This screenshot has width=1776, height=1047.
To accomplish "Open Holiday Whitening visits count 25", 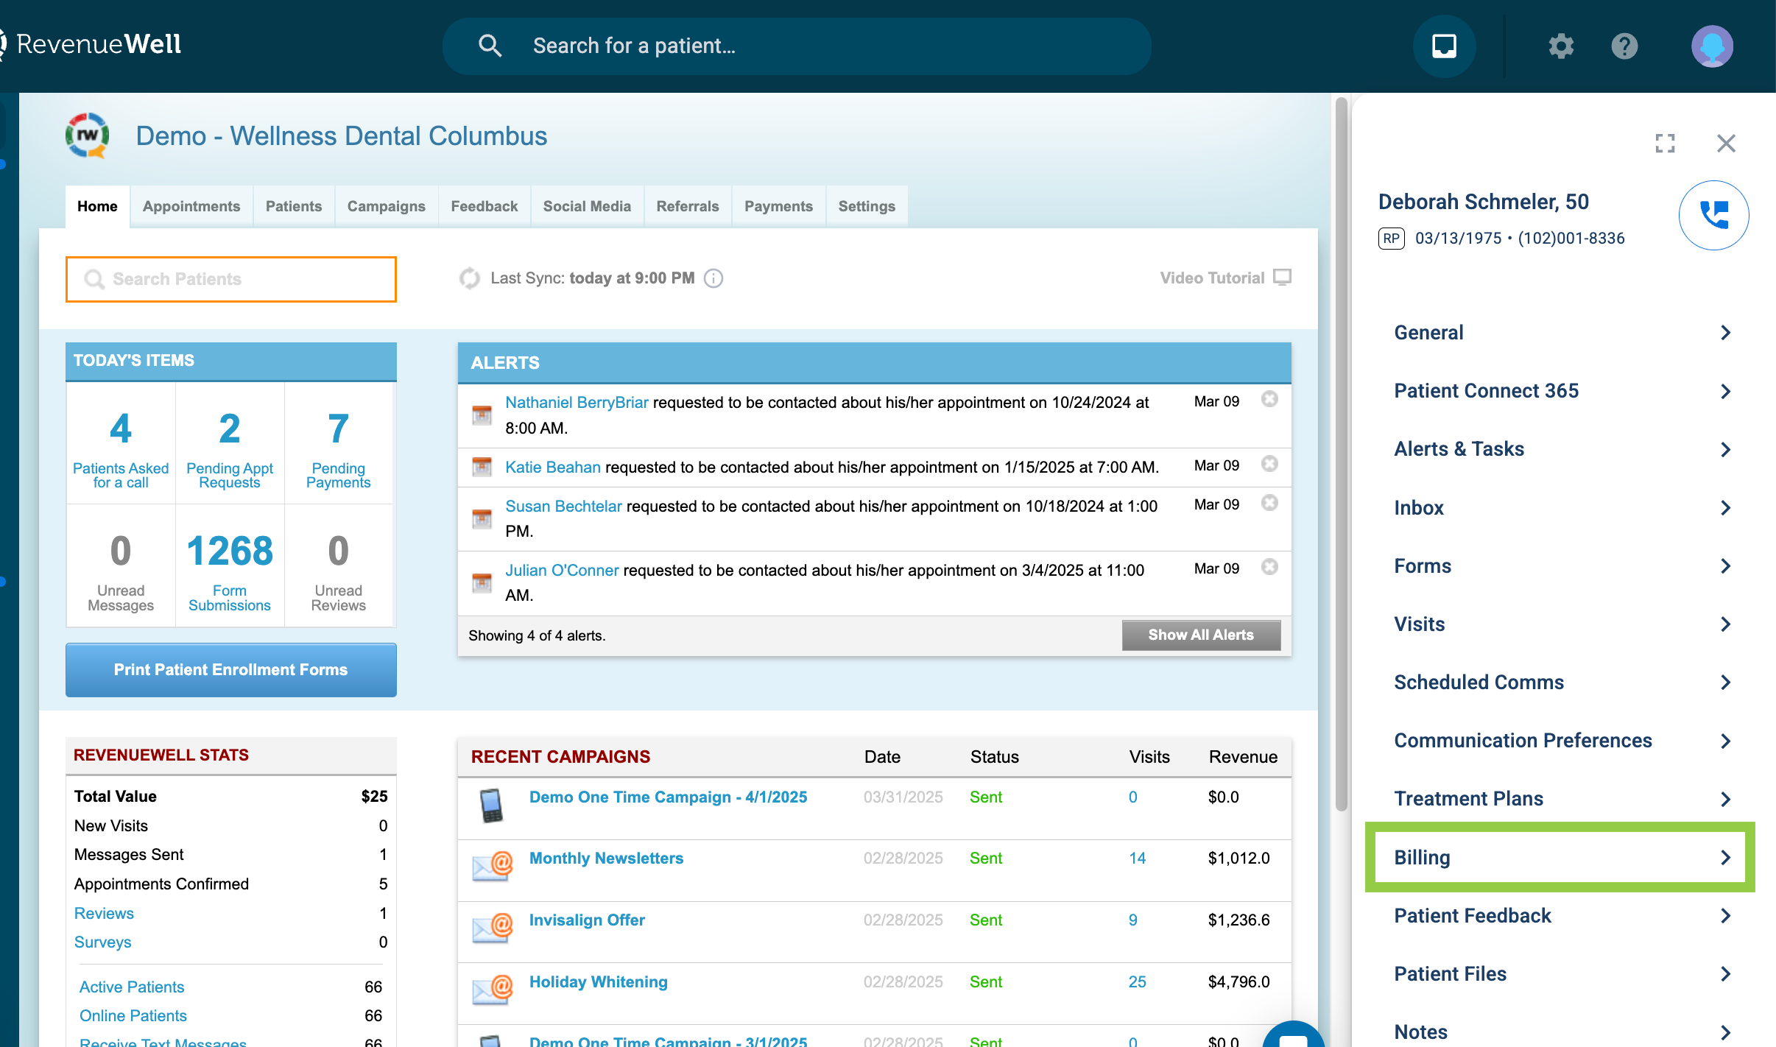I will (x=1137, y=982).
